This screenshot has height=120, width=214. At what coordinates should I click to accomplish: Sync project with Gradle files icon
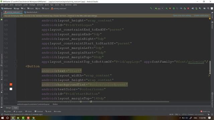193,8
